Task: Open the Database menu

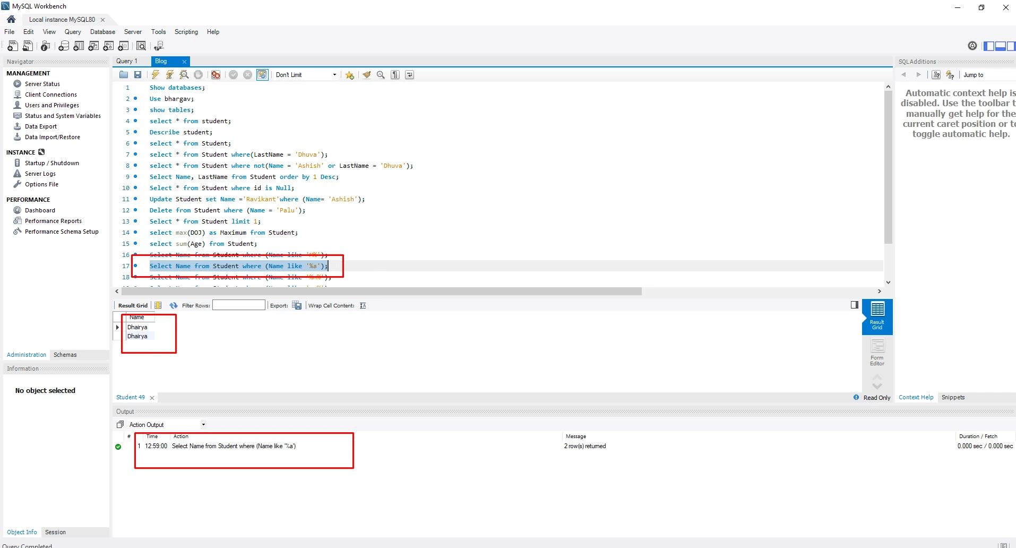Action: click(102, 32)
